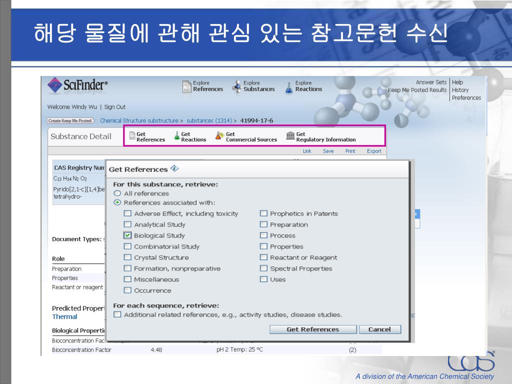Click the Properties row under Role
This screenshot has height=384, width=512.
click(65, 278)
